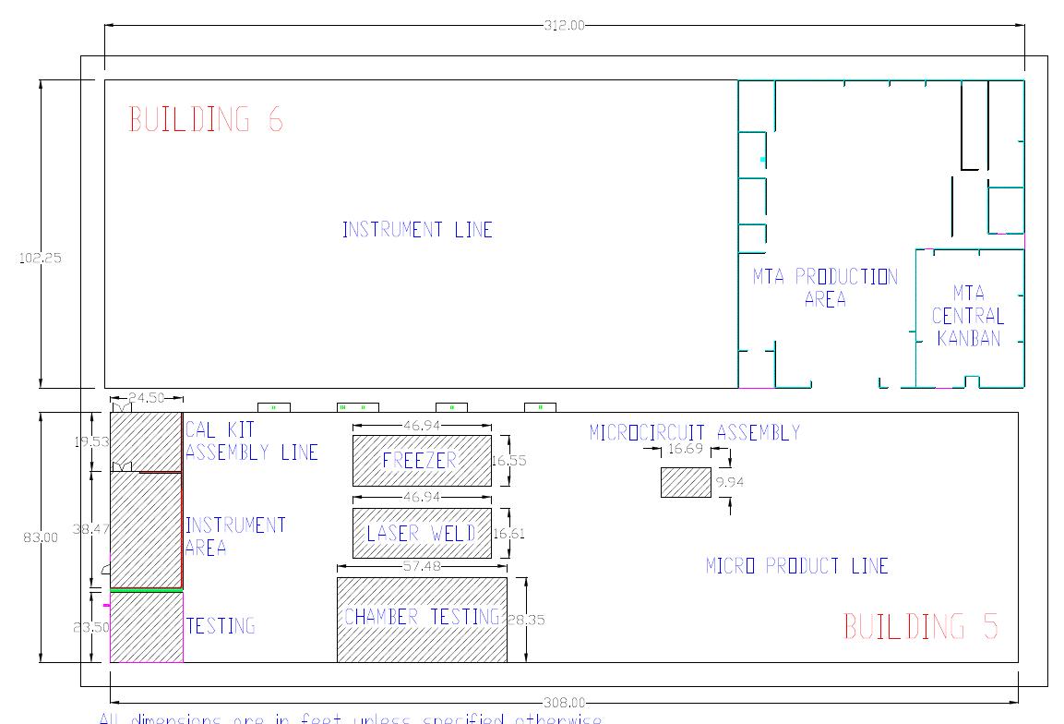This screenshot has height=724, width=1064.
Task: Click the MICROCIRCUIT ASSEMBLY label
Action: click(x=695, y=432)
